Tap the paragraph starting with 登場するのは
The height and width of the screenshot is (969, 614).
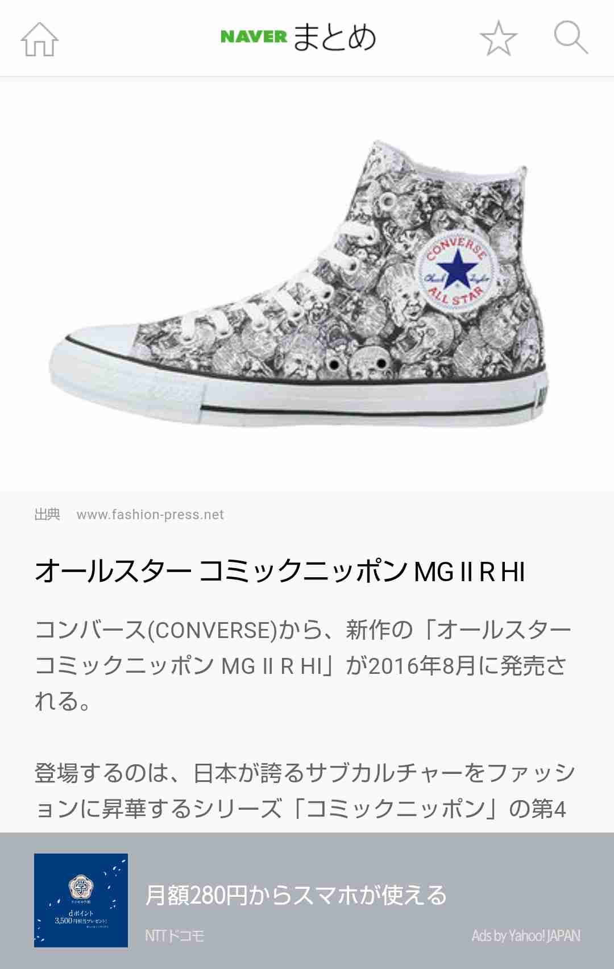pyautogui.click(x=305, y=790)
